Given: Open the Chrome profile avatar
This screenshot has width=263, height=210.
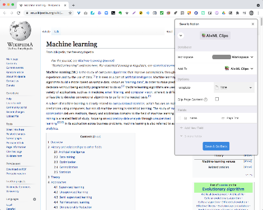Looking at the screenshot, I should pos(251,13).
